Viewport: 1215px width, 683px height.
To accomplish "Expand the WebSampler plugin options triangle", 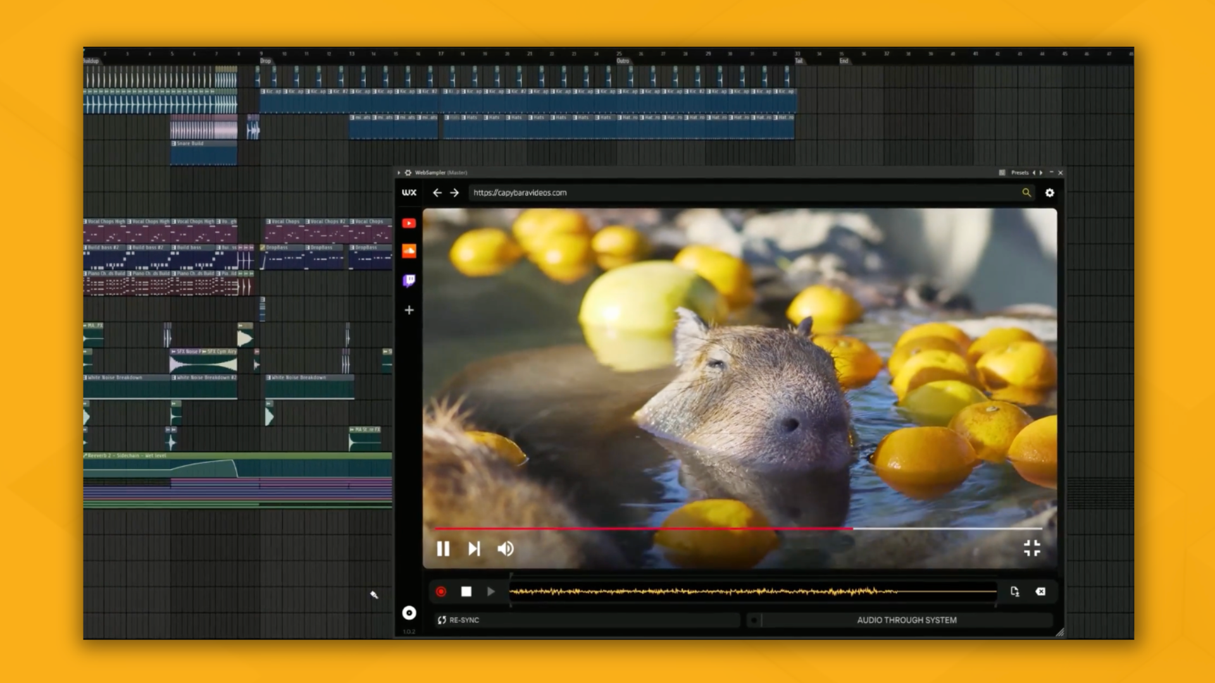I will tap(399, 172).
